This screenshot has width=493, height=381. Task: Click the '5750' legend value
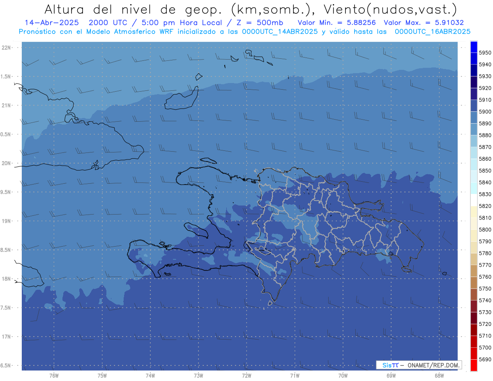485,289
